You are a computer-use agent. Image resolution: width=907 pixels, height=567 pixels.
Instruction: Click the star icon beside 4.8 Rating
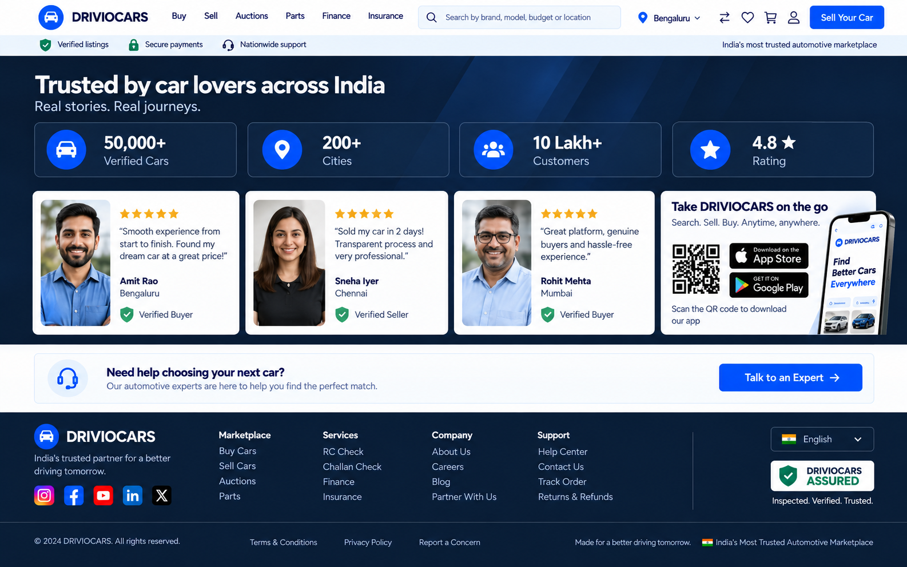coord(710,150)
